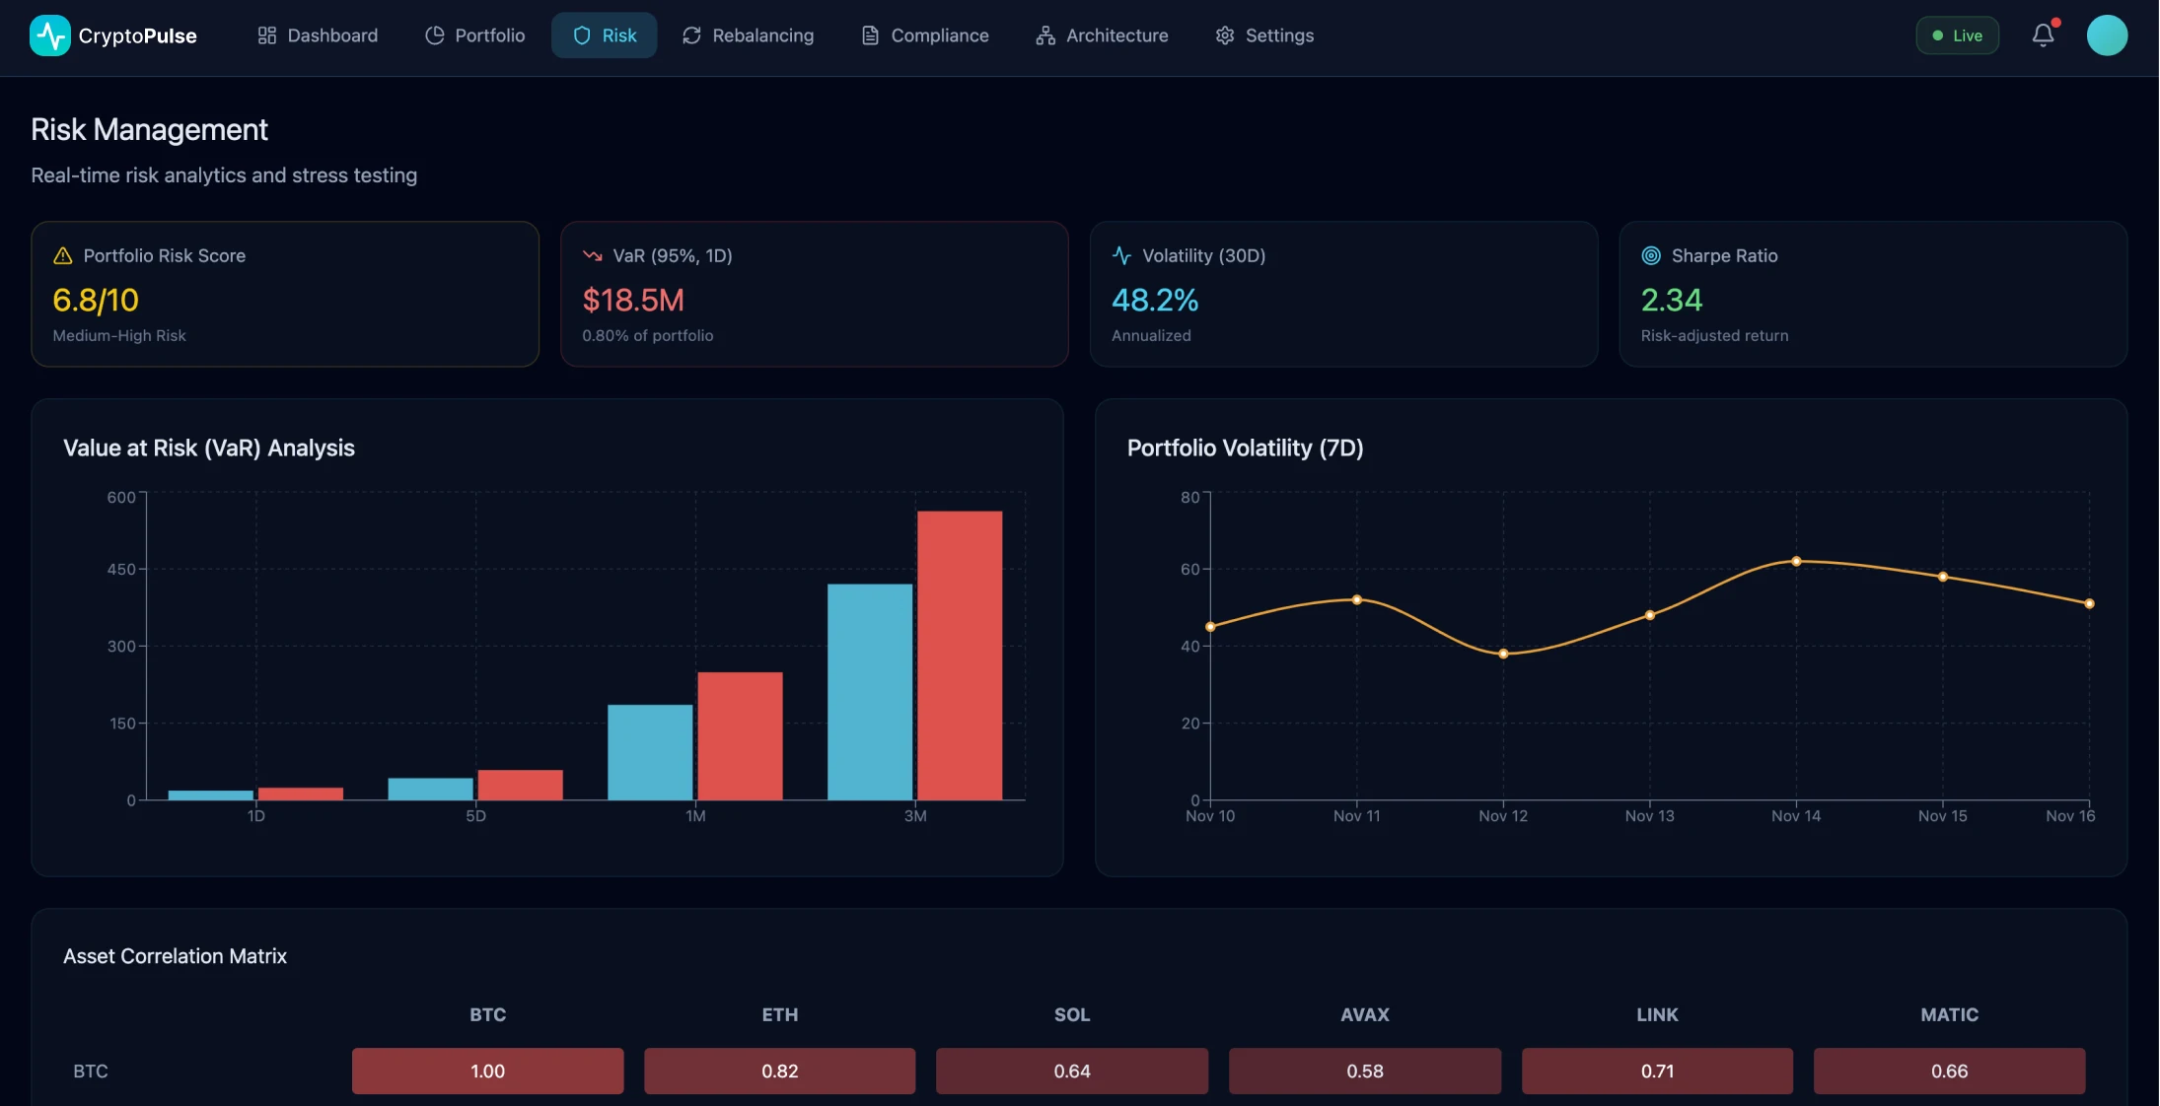Click the Live status button
Image resolution: width=2160 pixels, height=1106 pixels.
pyautogui.click(x=1957, y=35)
